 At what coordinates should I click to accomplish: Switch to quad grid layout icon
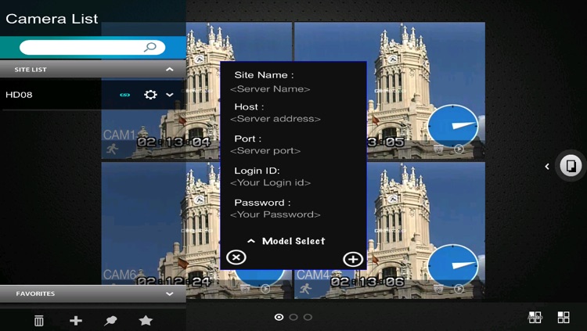coord(564,318)
